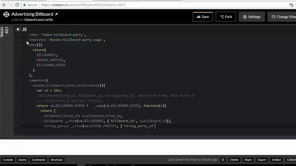296x166 pixels.
Task: Show keyboard Shortcuts
Action: [56, 160]
